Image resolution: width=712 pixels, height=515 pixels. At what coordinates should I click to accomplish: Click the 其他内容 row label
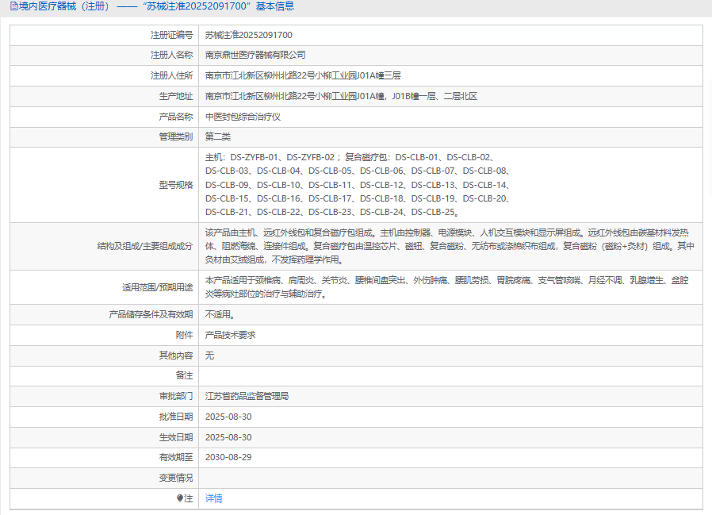pyautogui.click(x=176, y=356)
